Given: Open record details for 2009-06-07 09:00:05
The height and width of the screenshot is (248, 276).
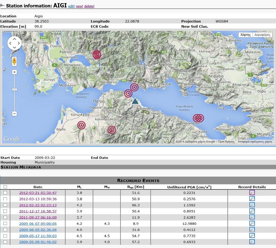Looking at the screenshot, I should tap(252, 223).
